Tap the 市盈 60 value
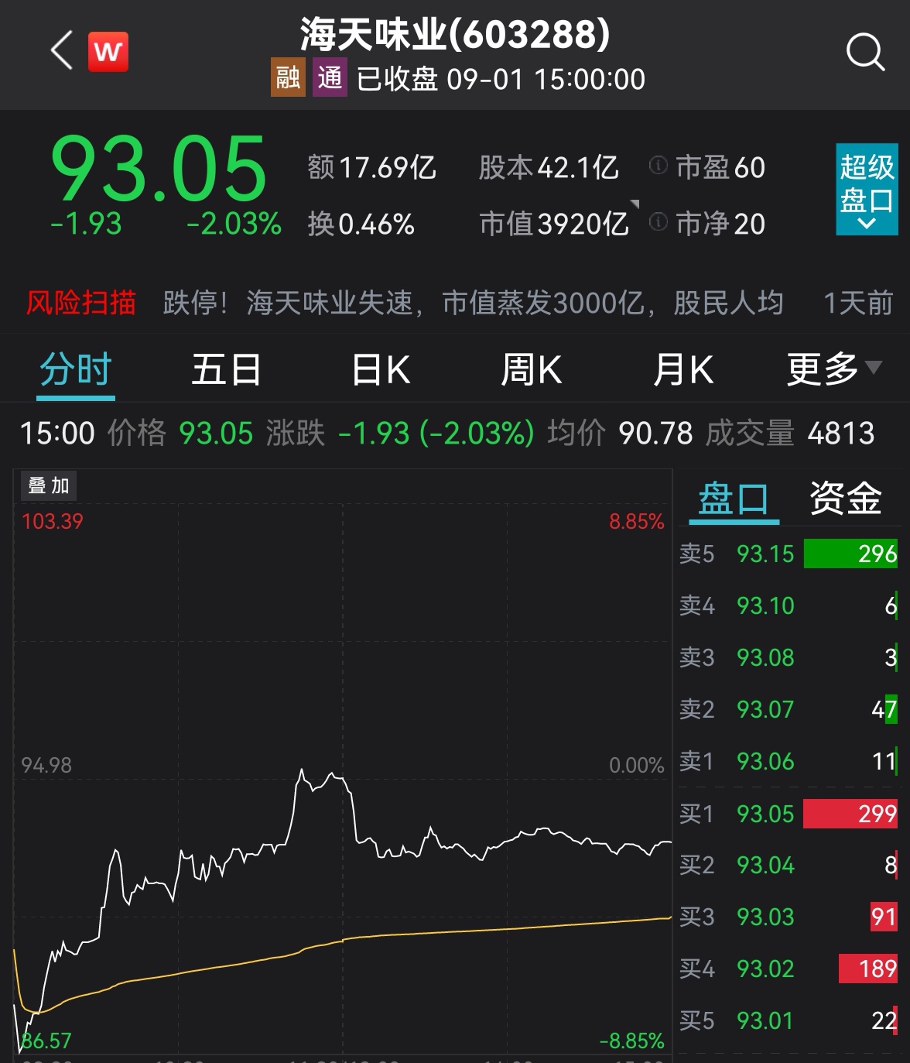The width and height of the screenshot is (910, 1063). (720, 167)
